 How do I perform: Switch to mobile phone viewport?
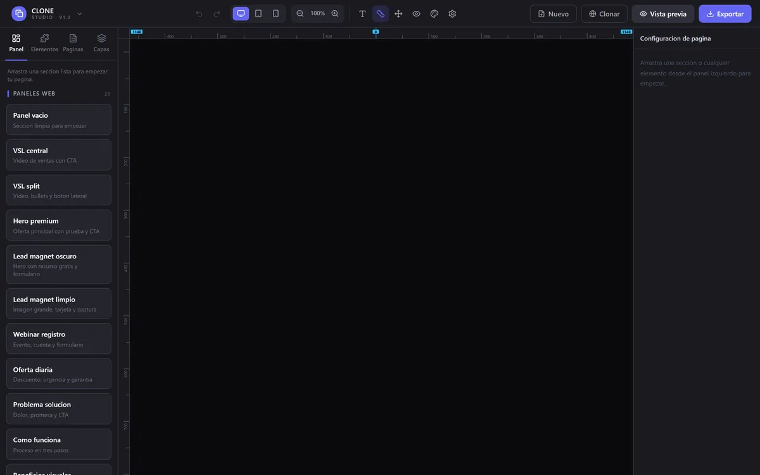[275, 14]
